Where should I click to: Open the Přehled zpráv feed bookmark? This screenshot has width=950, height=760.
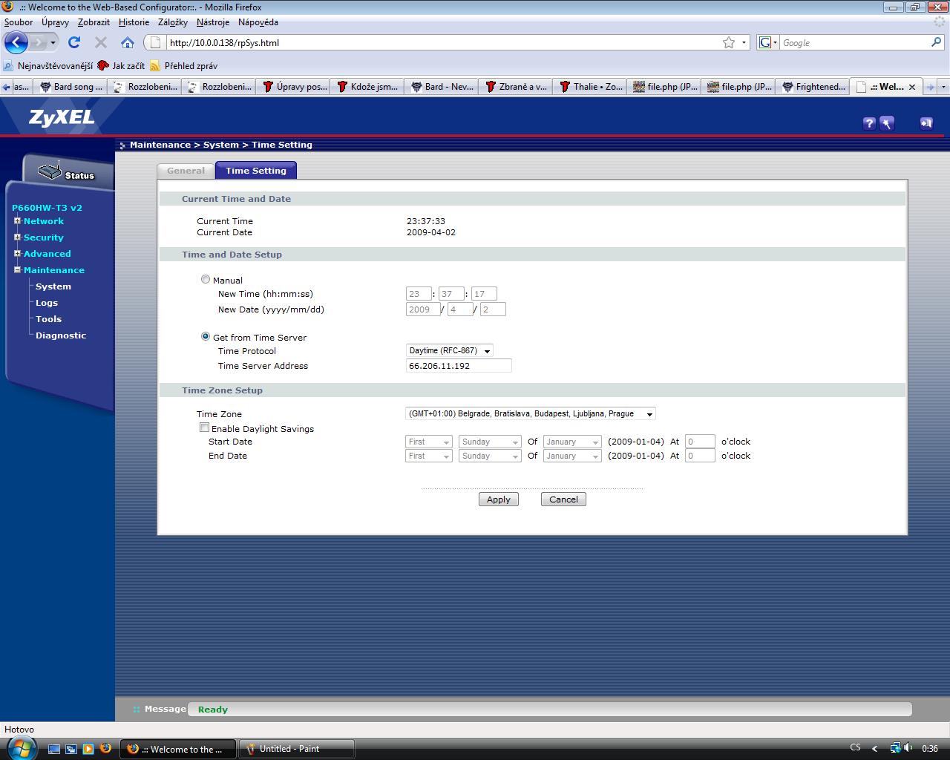[x=184, y=65]
